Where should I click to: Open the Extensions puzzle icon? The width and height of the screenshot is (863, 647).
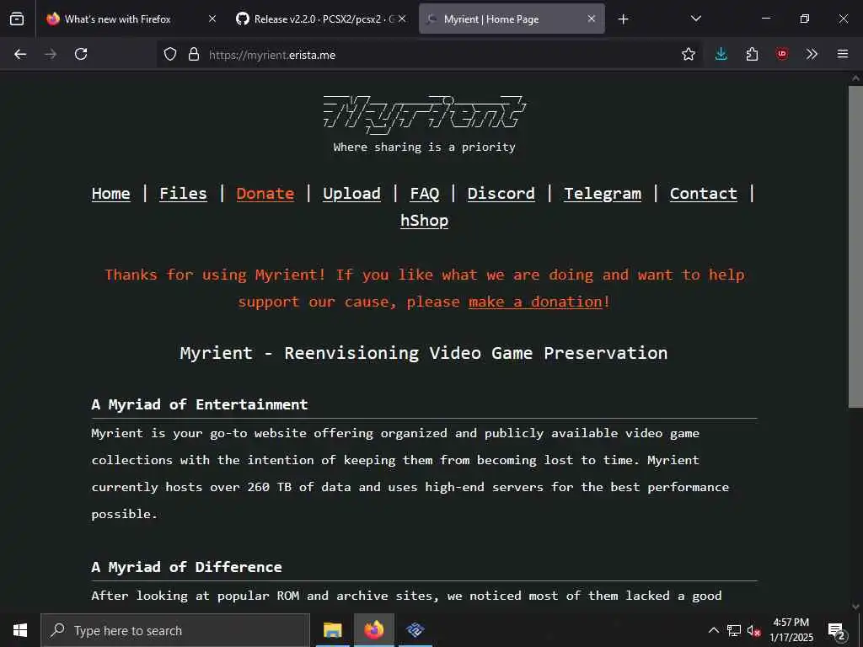tap(752, 54)
